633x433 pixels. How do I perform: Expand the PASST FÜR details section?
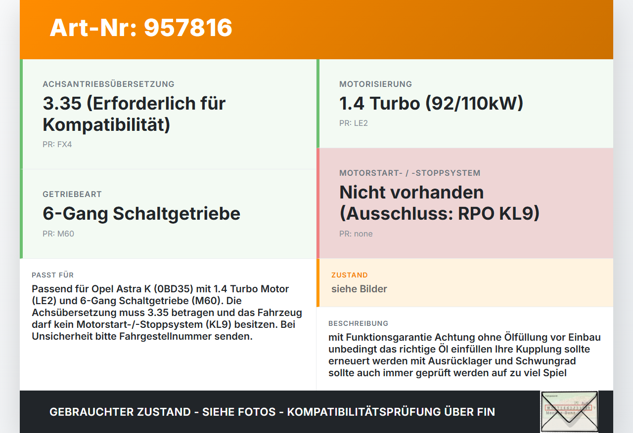(x=168, y=306)
